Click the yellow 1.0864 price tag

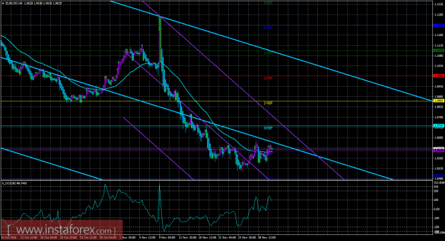(x=439, y=101)
